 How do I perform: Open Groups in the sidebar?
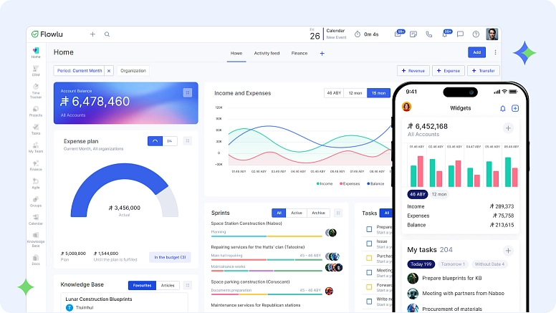coord(36,202)
